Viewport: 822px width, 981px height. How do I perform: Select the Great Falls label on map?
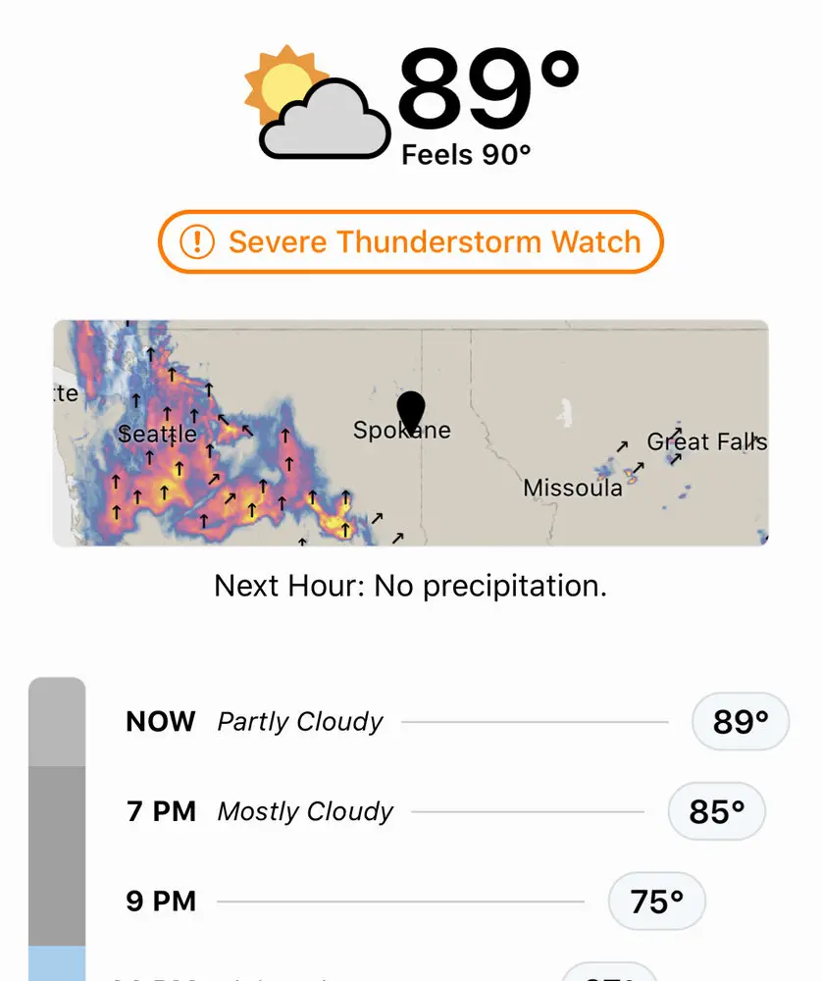tap(707, 441)
